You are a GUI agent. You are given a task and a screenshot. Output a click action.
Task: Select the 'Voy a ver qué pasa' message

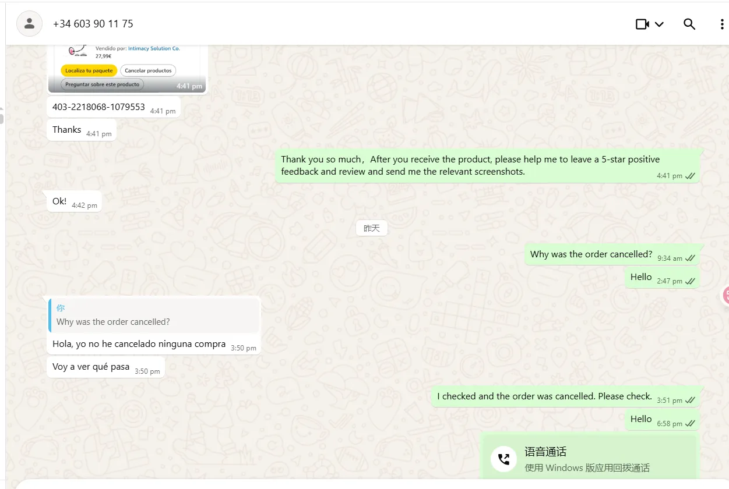(105, 368)
